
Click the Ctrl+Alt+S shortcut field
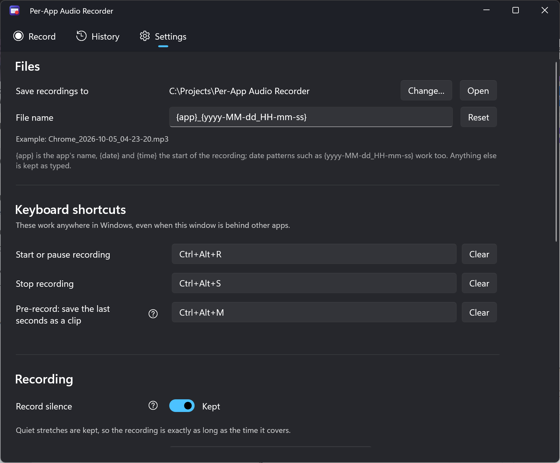[x=314, y=283]
